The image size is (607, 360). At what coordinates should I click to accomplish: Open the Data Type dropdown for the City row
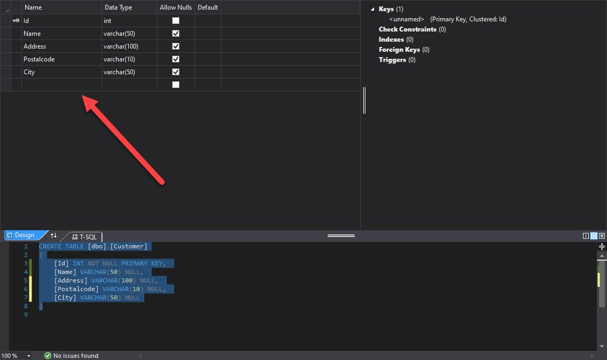(x=129, y=72)
